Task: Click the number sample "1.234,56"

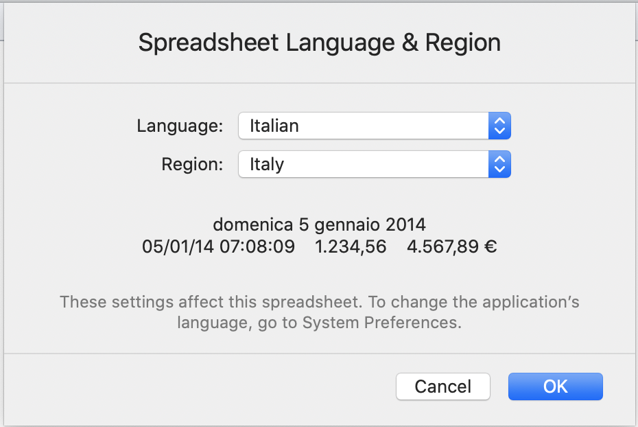Action: 351,246
